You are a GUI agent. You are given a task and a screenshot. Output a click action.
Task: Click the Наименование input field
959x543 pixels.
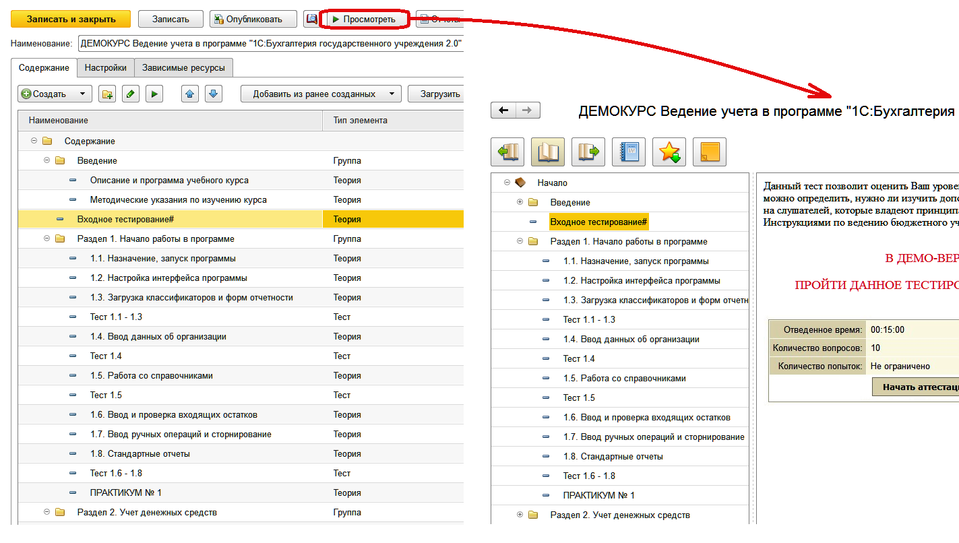coord(271,44)
